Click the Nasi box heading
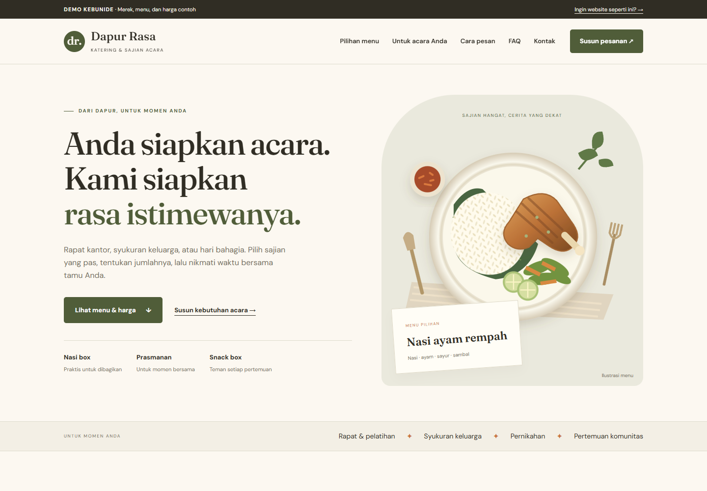707x491 pixels. point(77,357)
